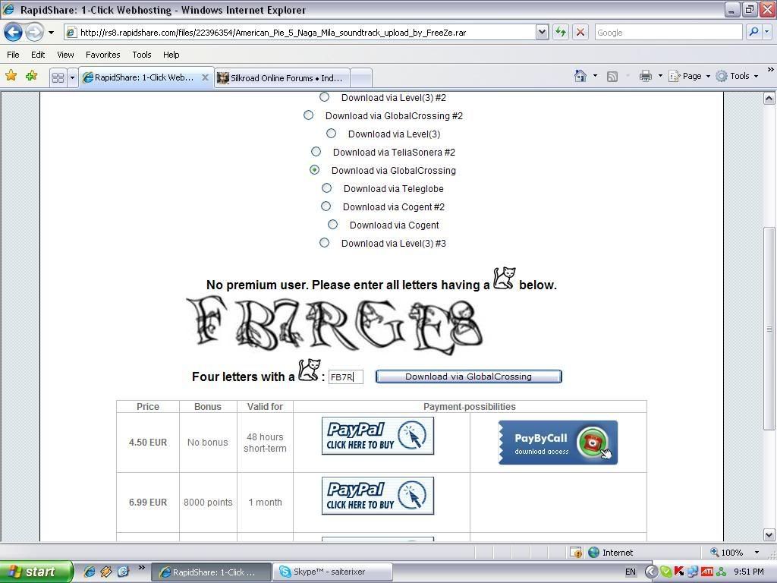The width and height of the screenshot is (777, 583).
Task: Select Download via TeliaSonera #2 radio
Action: point(316,152)
